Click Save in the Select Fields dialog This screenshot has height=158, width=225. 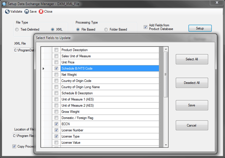tap(192, 105)
